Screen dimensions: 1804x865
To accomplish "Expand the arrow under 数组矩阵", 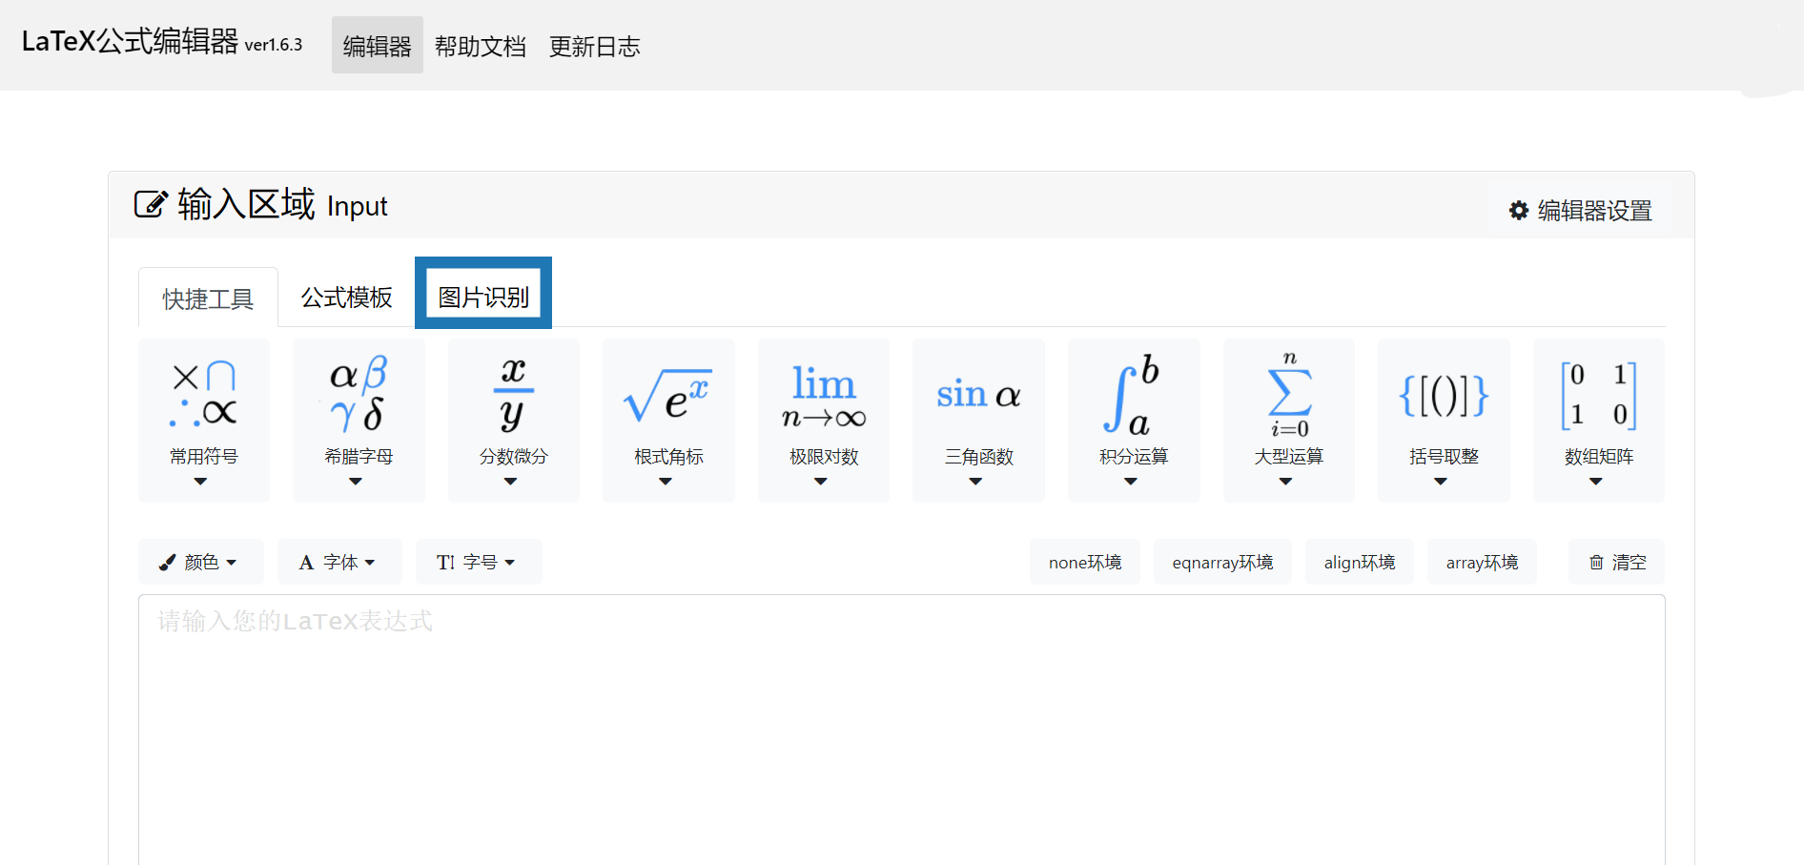I will pyautogui.click(x=1596, y=482).
